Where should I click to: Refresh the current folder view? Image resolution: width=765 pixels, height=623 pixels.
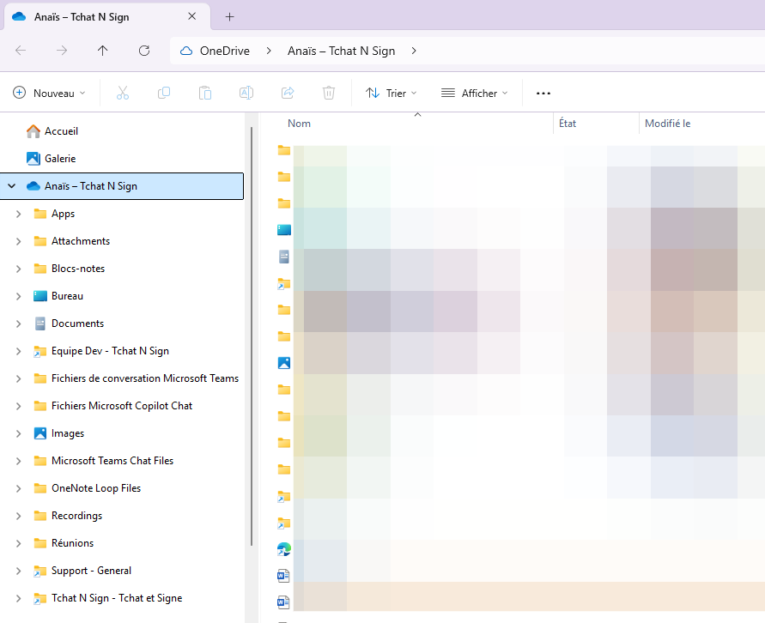pyautogui.click(x=144, y=51)
